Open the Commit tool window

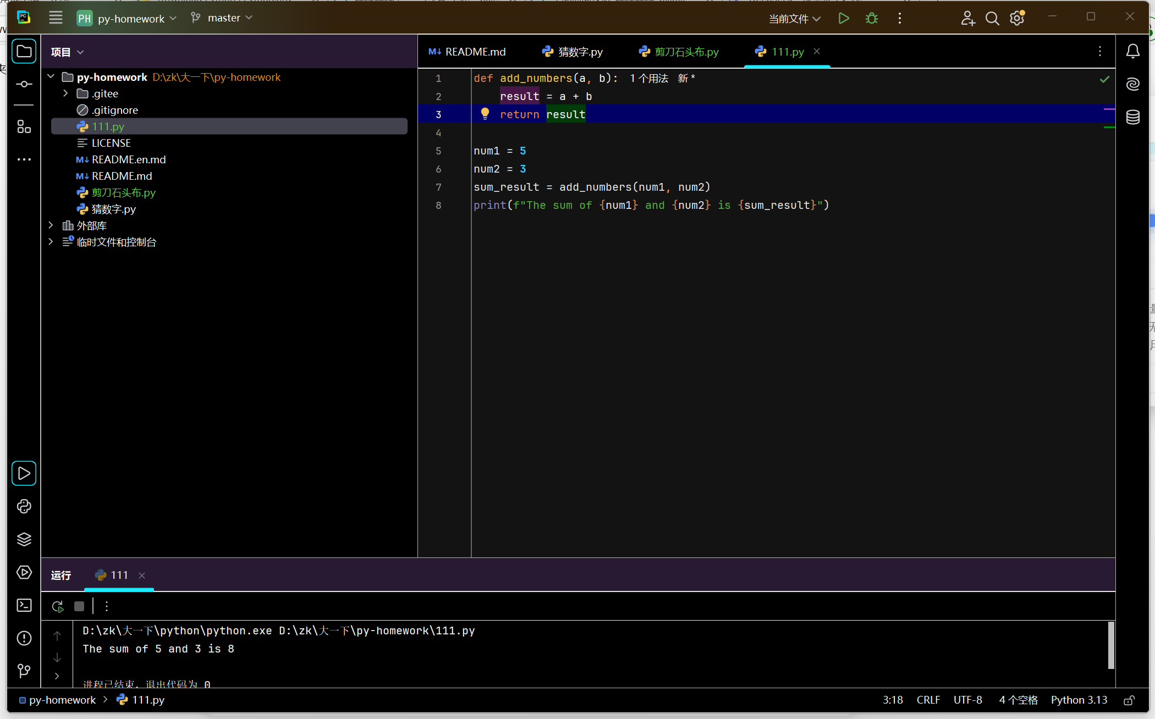point(24,84)
